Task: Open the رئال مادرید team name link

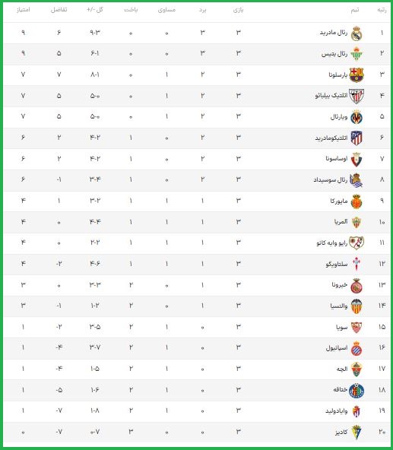Action: [334, 33]
